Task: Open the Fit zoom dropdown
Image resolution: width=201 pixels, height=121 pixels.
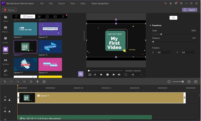Action: point(137,75)
